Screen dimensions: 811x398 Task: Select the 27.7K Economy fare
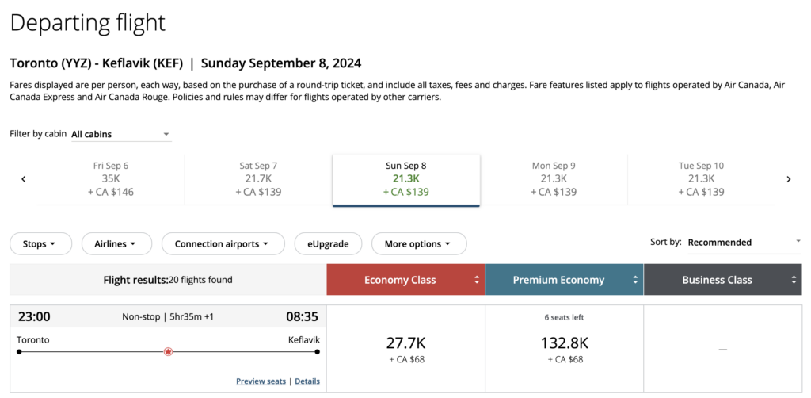(x=405, y=348)
